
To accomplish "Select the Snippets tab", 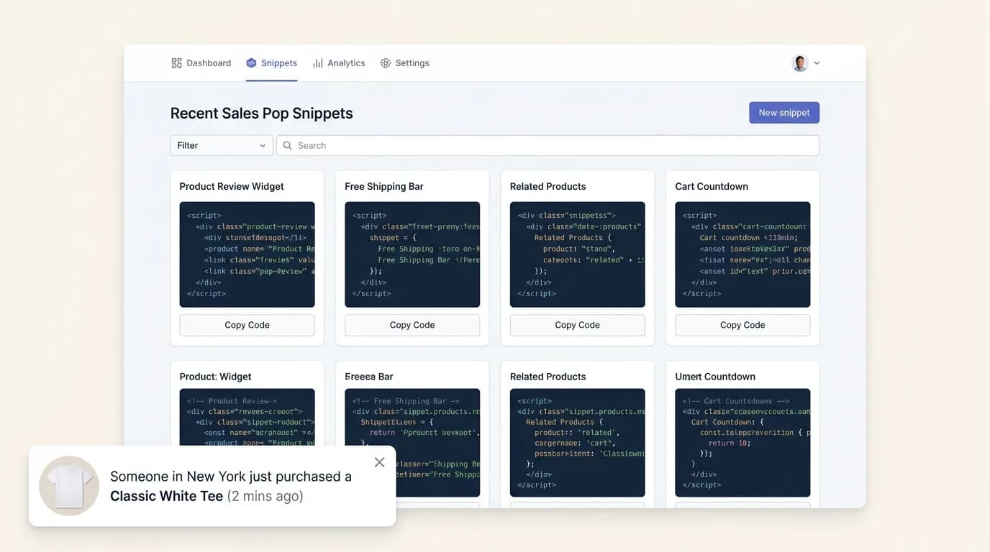I will (271, 63).
